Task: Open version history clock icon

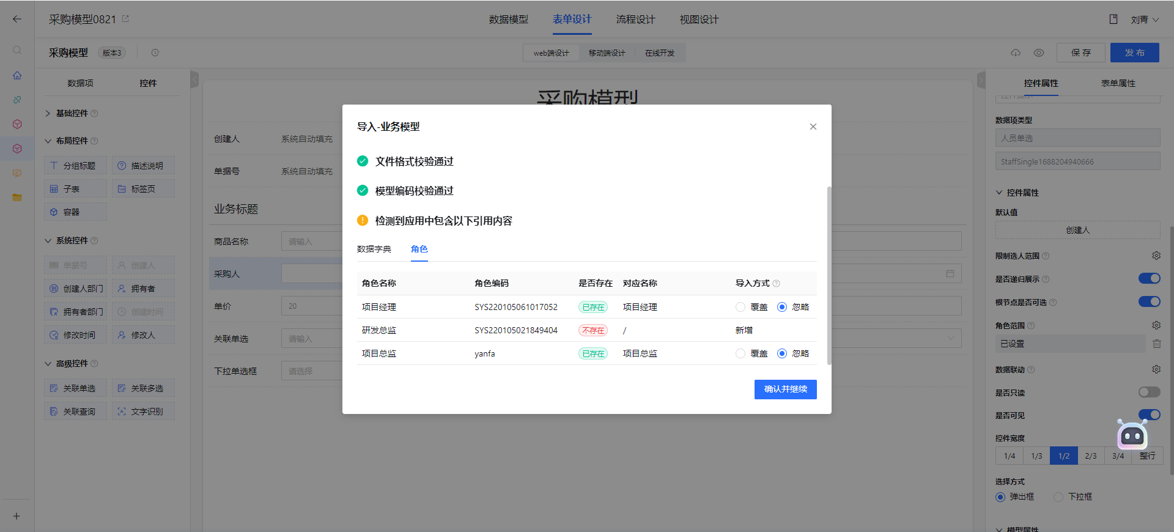Action: pos(155,53)
